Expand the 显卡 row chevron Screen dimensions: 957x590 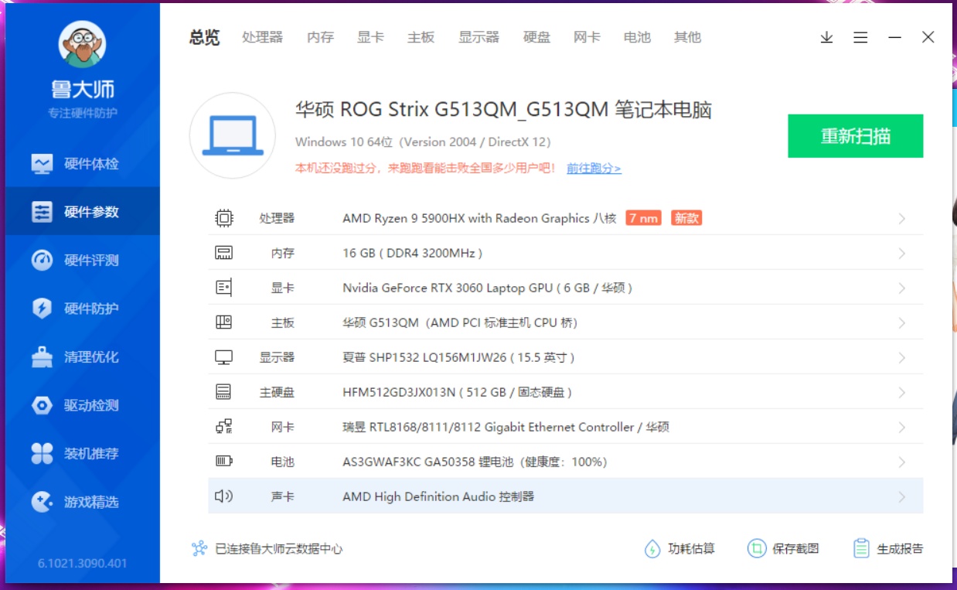coord(901,288)
